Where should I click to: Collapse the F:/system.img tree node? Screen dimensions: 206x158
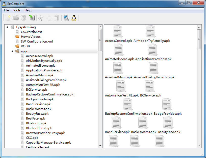click(7, 27)
